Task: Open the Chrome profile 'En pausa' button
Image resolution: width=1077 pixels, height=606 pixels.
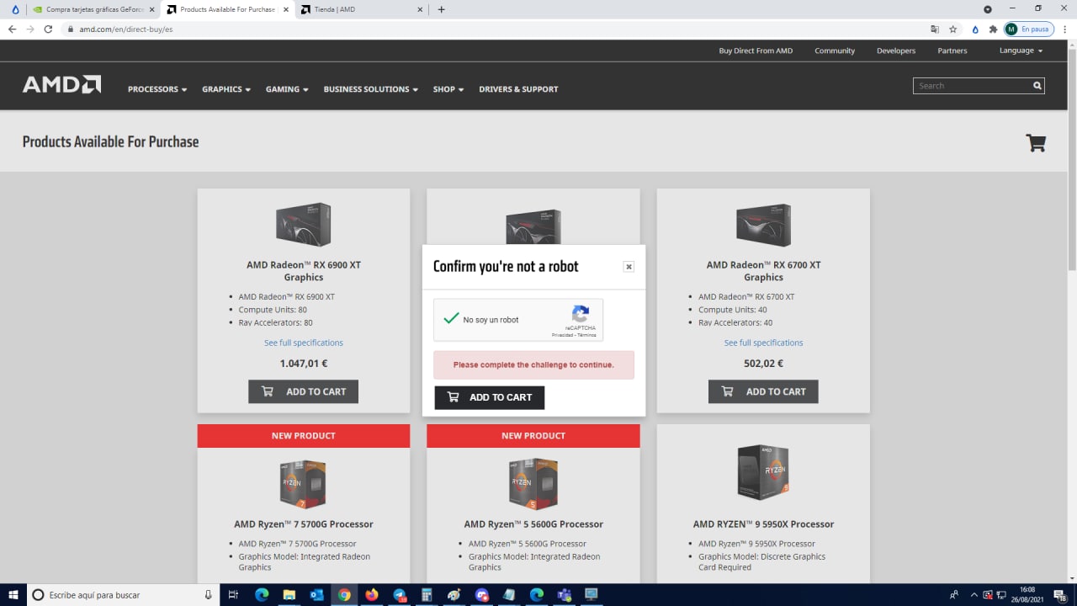Action: (x=1028, y=29)
